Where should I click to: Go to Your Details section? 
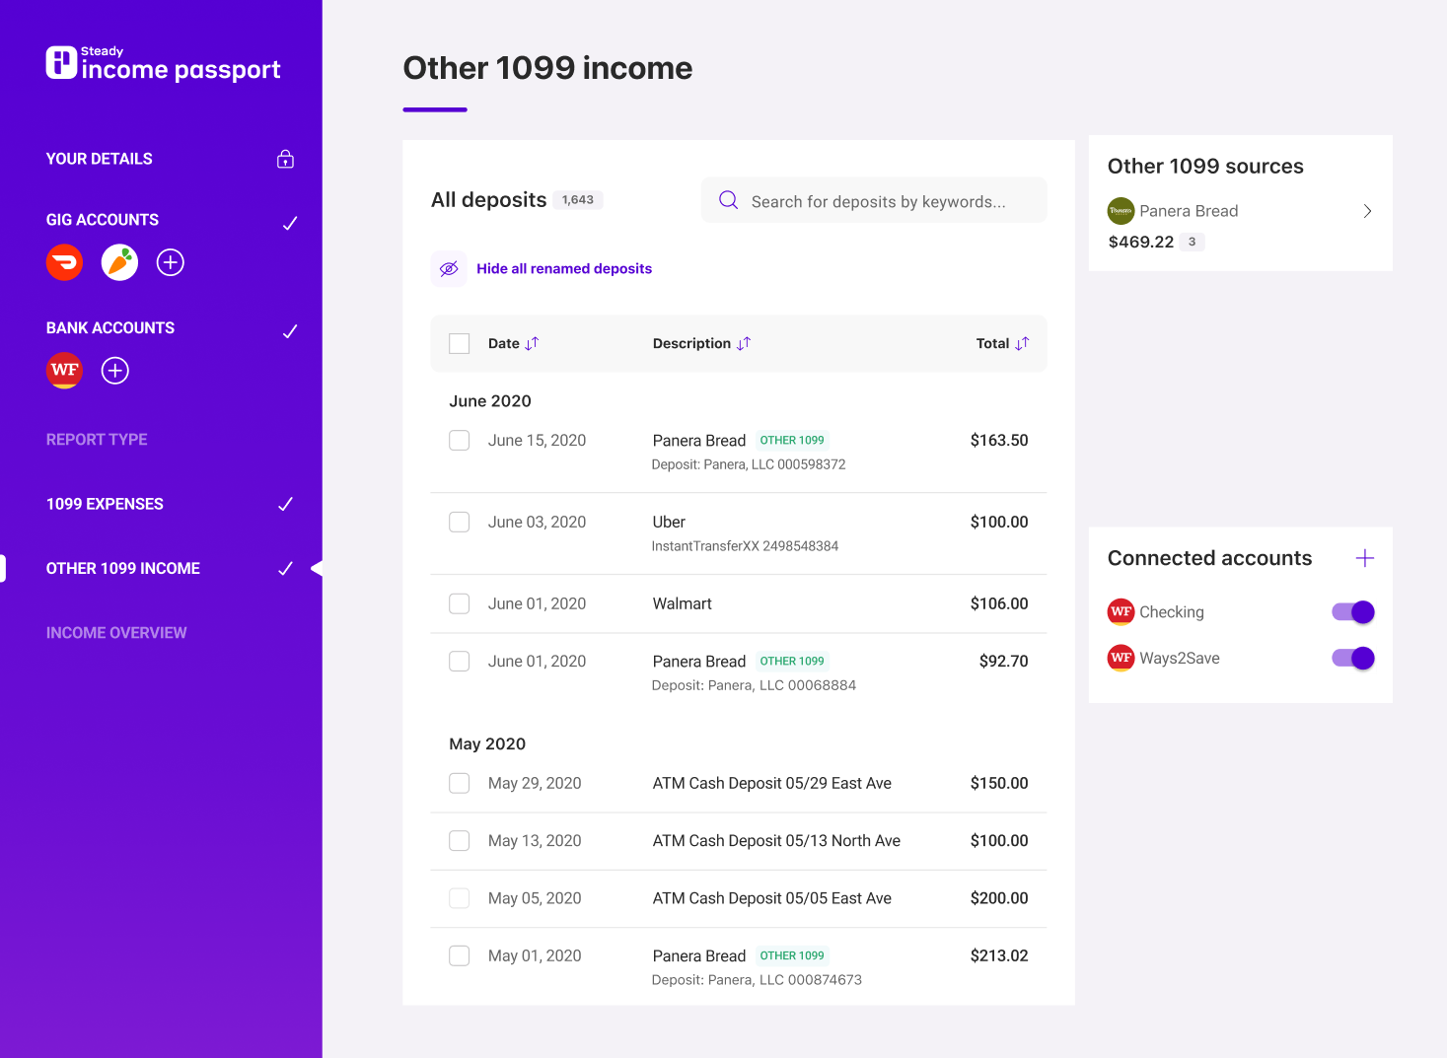coord(100,159)
